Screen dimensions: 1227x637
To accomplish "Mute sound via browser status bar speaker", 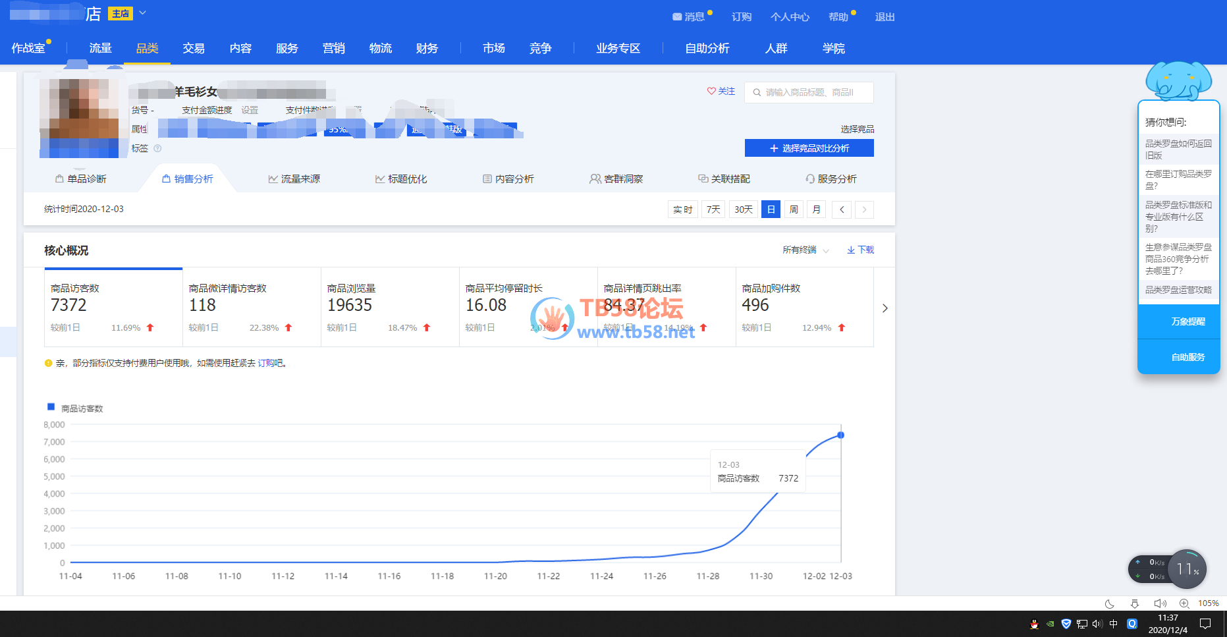I will [1160, 603].
